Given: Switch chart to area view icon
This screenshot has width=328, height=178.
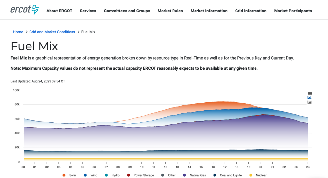Looking at the screenshot, I should [x=310, y=102].
